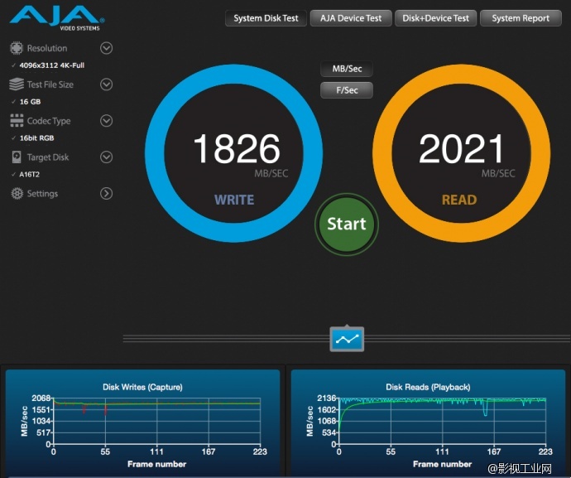Expand the Settings chevron arrow
The image size is (571, 478).
pyautogui.click(x=106, y=194)
